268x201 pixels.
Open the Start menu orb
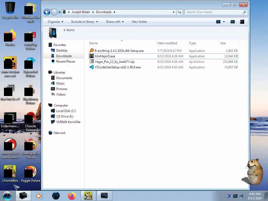tap(7, 196)
